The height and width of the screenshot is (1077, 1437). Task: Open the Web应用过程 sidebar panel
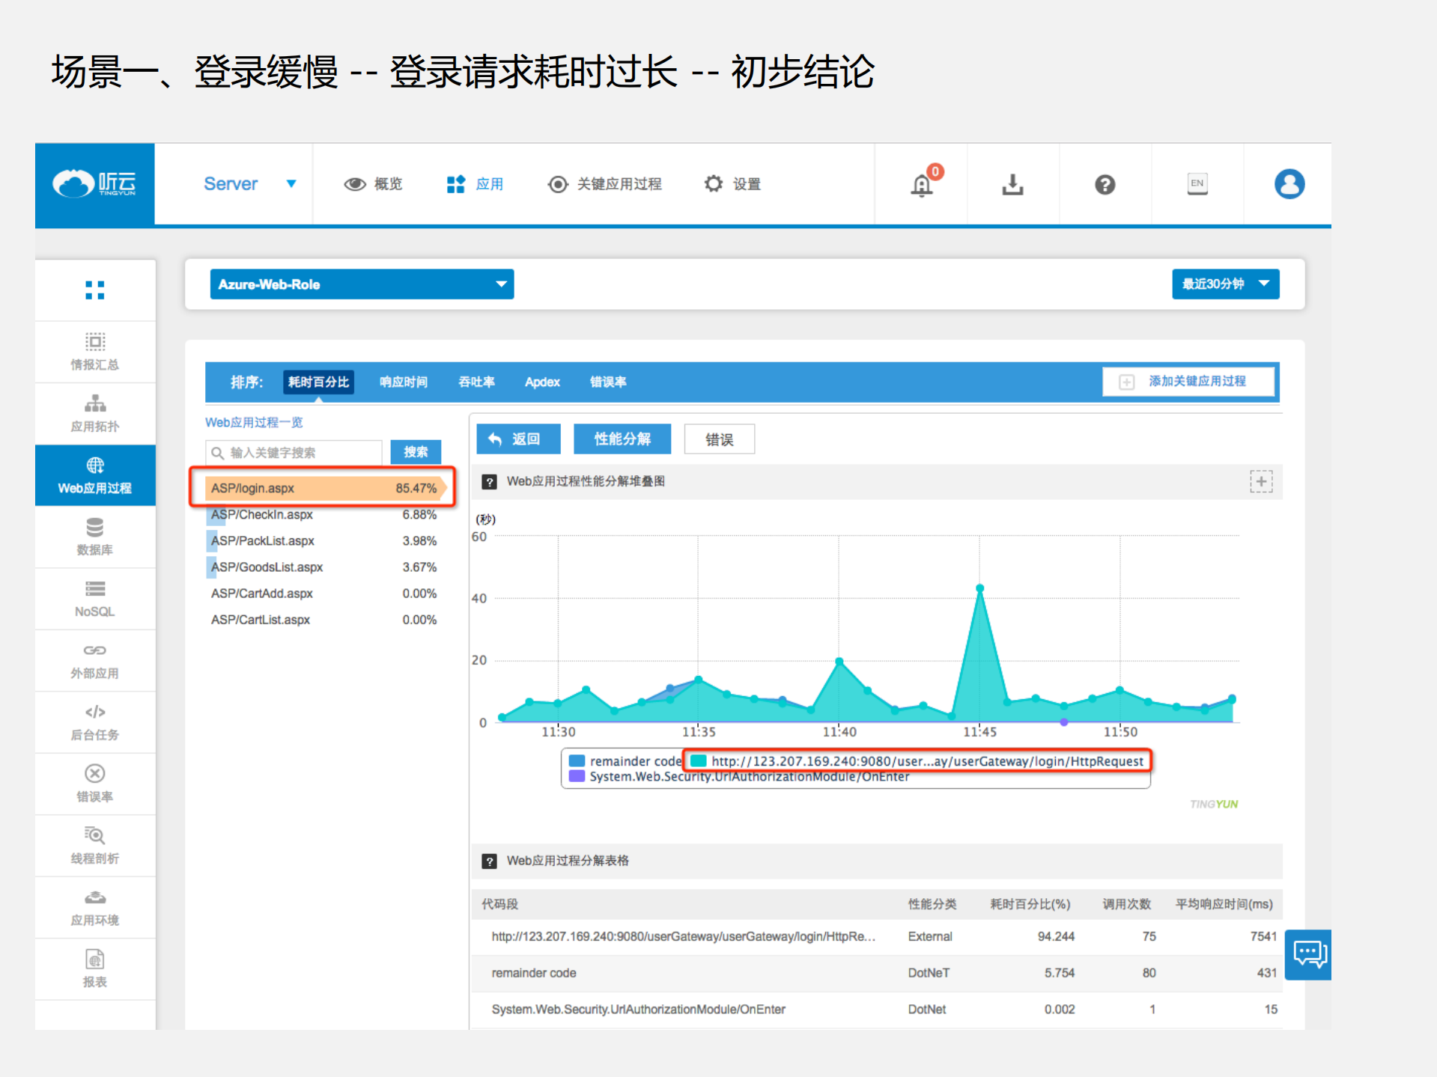(x=94, y=475)
